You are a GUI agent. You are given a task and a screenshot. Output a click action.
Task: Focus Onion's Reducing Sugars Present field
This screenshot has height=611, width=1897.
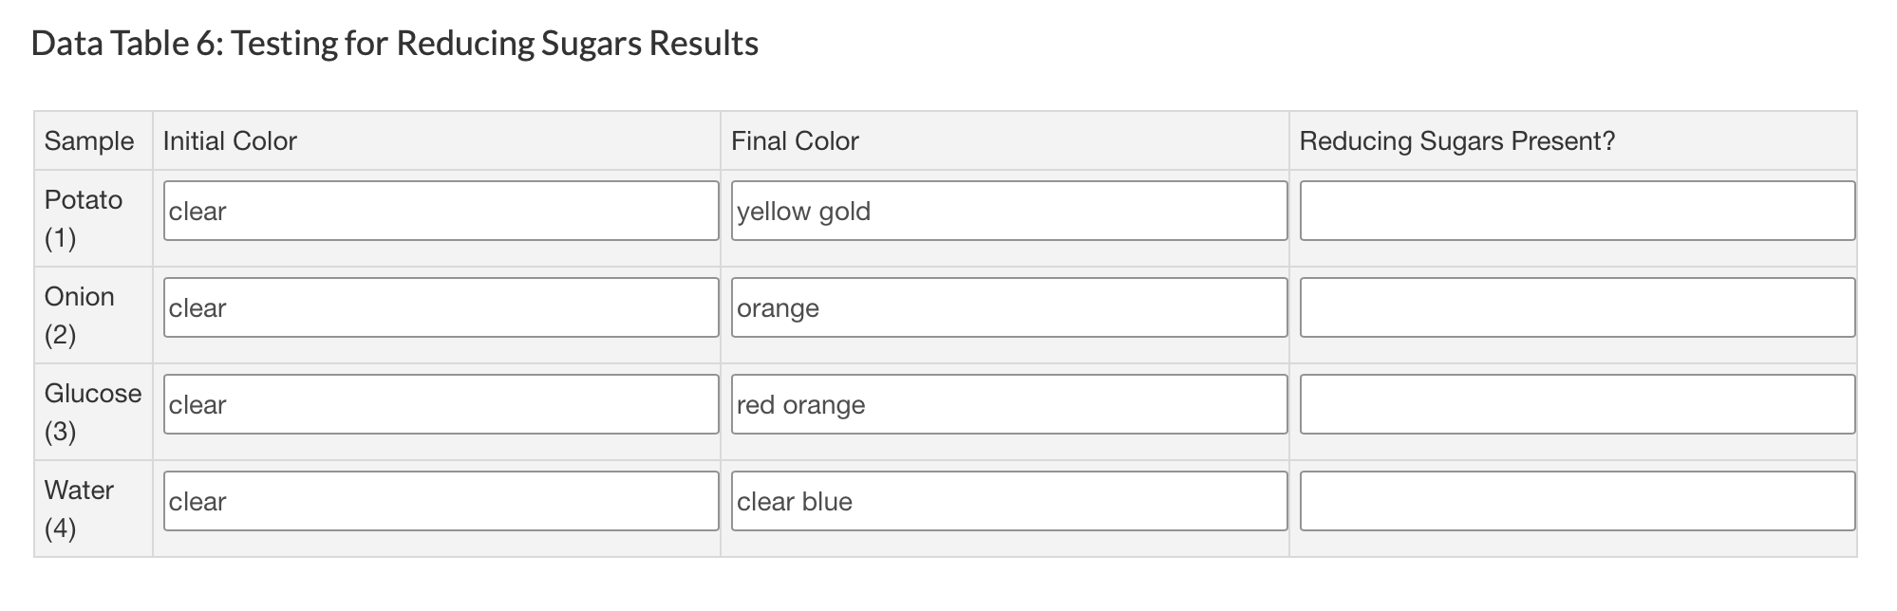pyautogui.click(x=1576, y=307)
